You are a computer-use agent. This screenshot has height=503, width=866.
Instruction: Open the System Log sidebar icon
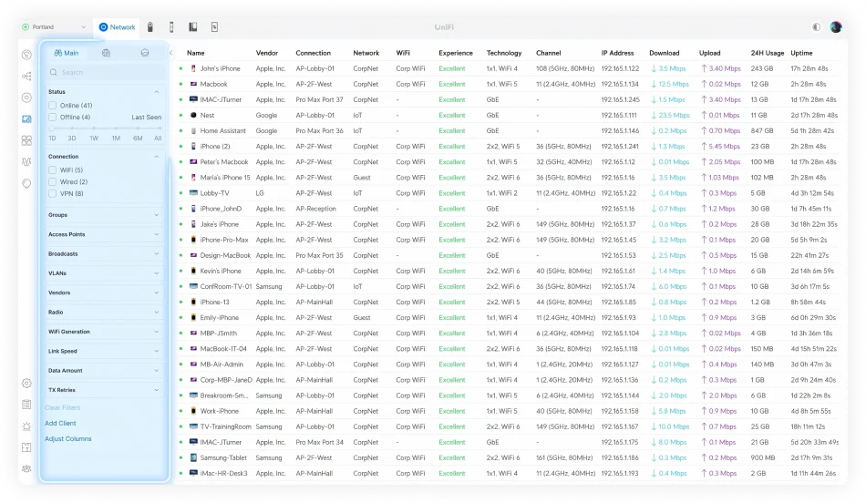point(26,405)
